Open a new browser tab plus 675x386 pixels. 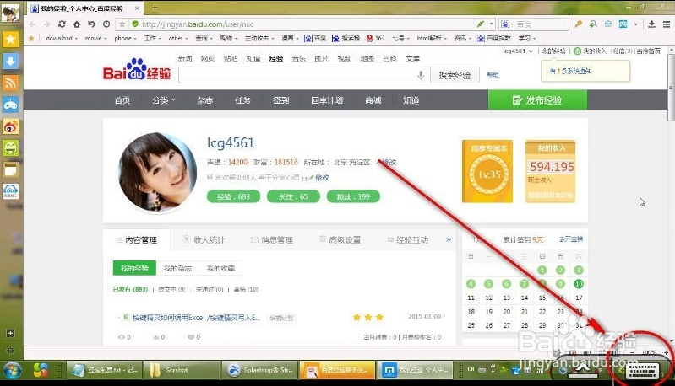coord(155,8)
